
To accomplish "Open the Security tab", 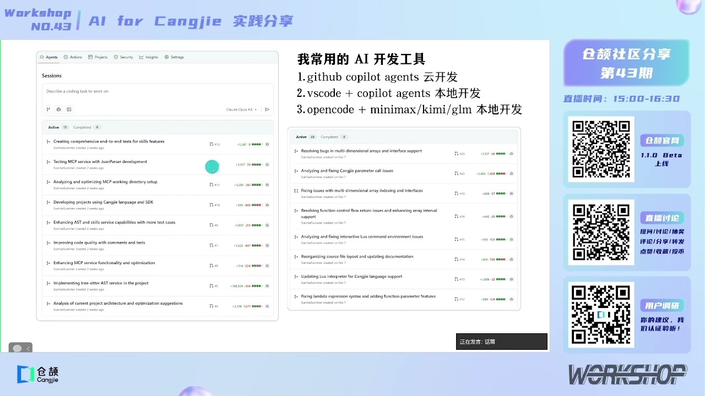I will click(123, 57).
